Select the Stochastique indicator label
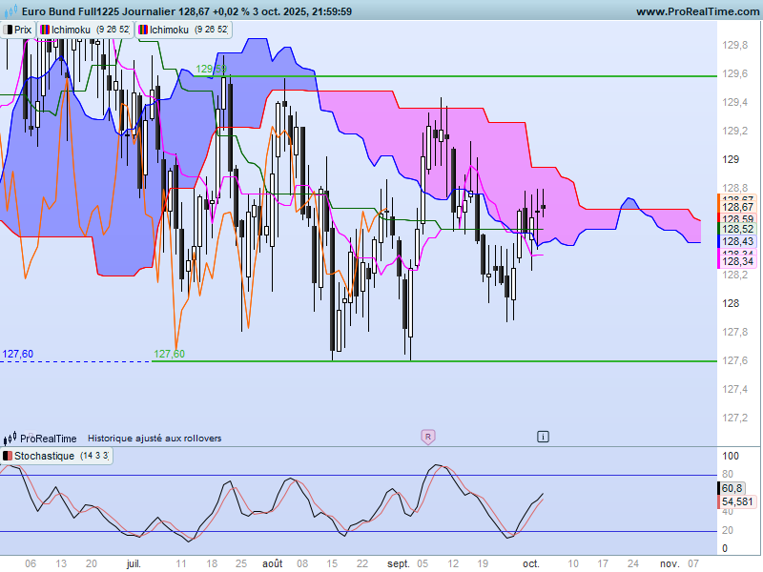The width and height of the screenshot is (763, 572). (x=44, y=456)
